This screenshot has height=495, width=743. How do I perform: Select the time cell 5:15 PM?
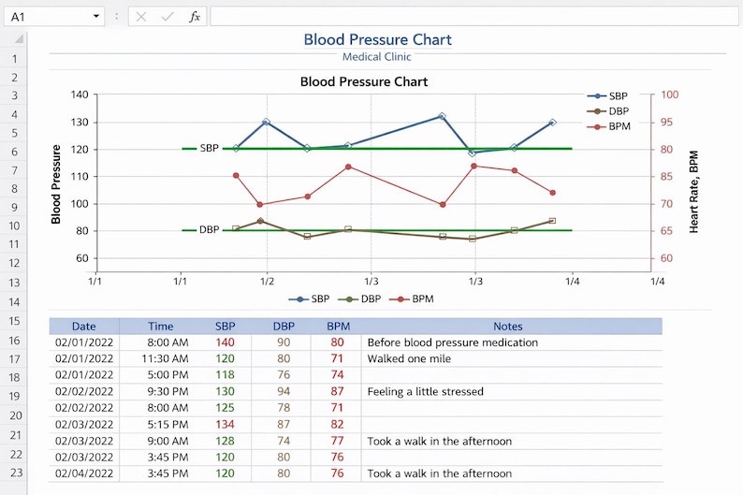(161, 425)
